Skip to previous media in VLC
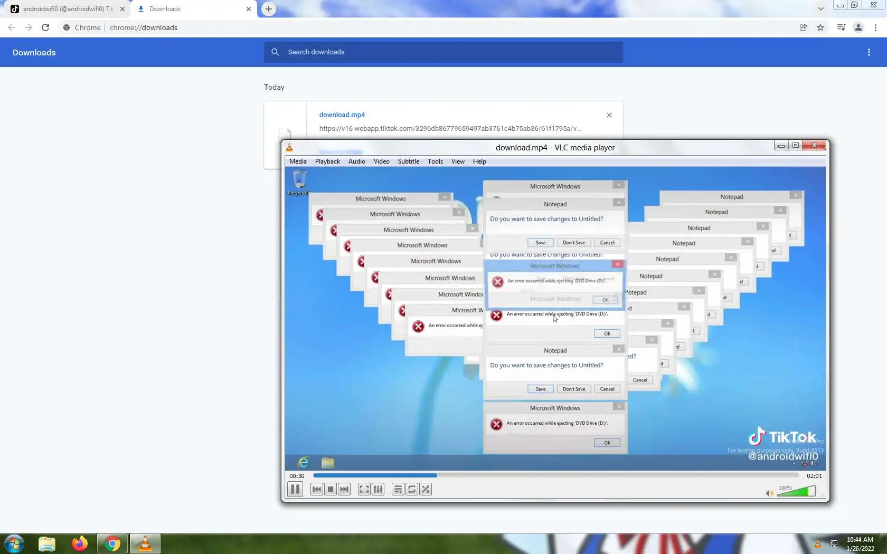 pyautogui.click(x=317, y=489)
